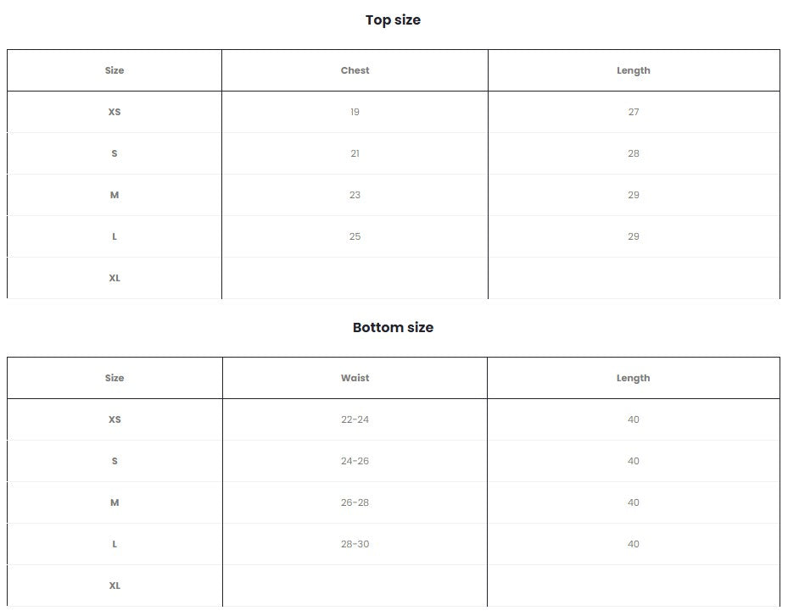The height and width of the screenshot is (616, 788).
Task: Select the Chest column header
Action: (x=355, y=70)
